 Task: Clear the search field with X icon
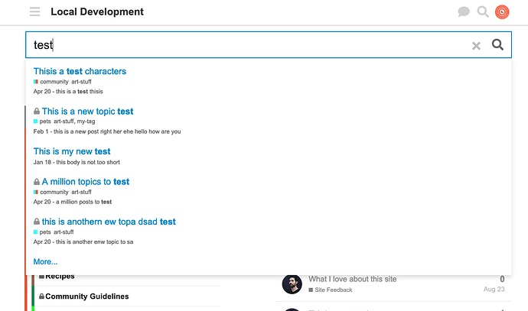[476, 46]
